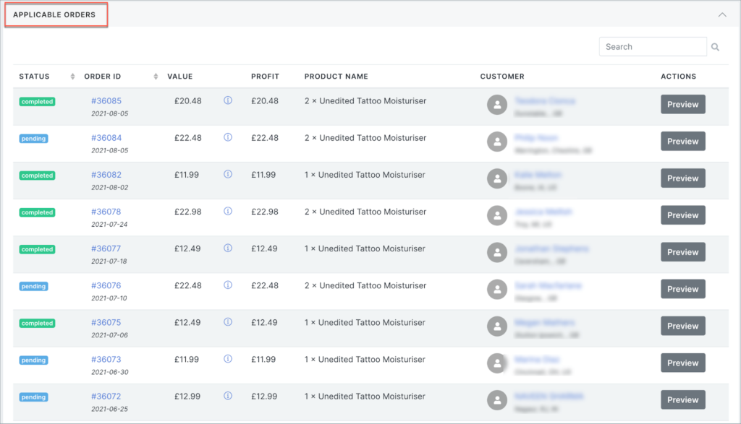Screen dimensions: 741x424
Task: Collapse the Applicable Orders panel
Action: tap(721, 14)
